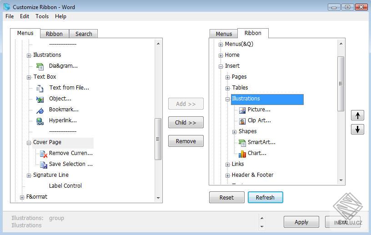Viewport: 371px width, 235px height.
Task: Switch to right panel Menus tab
Action: [224, 34]
